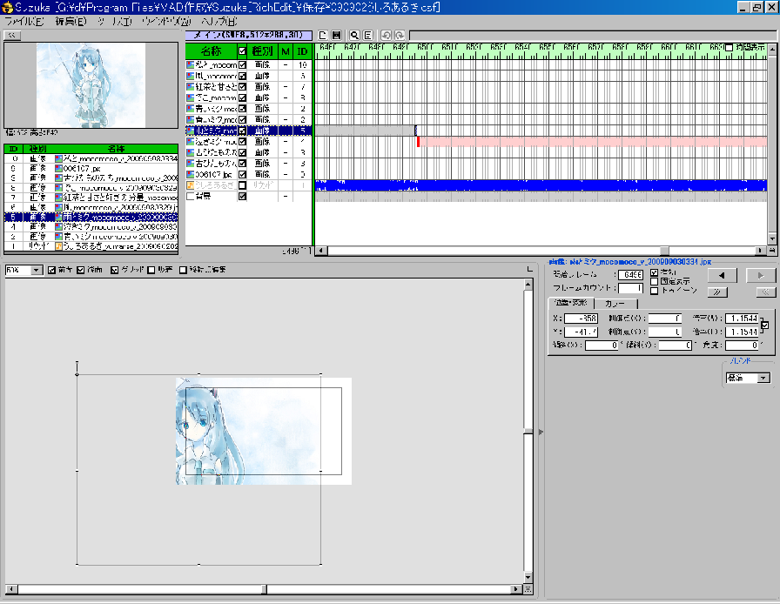Click timeline vertical scrollbar up arrow
This screenshot has height=604, width=780.
tap(772, 48)
